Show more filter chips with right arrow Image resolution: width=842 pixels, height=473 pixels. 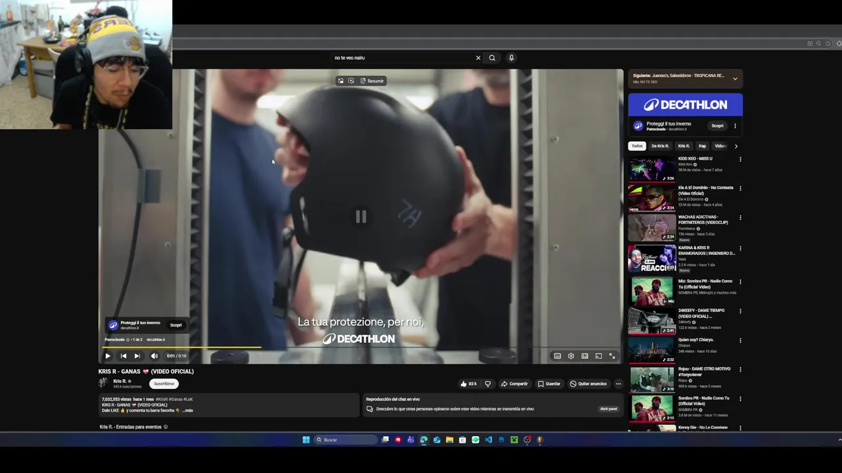coord(736,146)
